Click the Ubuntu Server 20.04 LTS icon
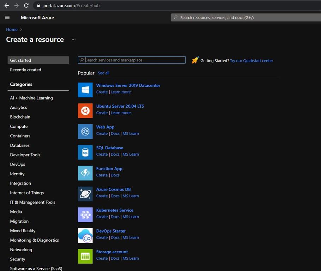Screen dimensions: 321x271 [x=85, y=110]
